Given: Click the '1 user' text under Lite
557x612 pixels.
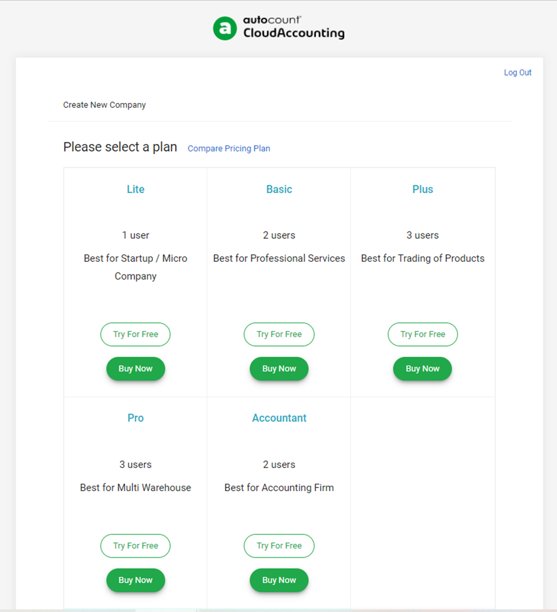Looking at the screenshot, I should [136, 235].
